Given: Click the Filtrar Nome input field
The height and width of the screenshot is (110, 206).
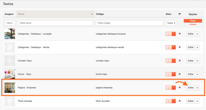Looking at the screenshot, I should click(55, 23).
